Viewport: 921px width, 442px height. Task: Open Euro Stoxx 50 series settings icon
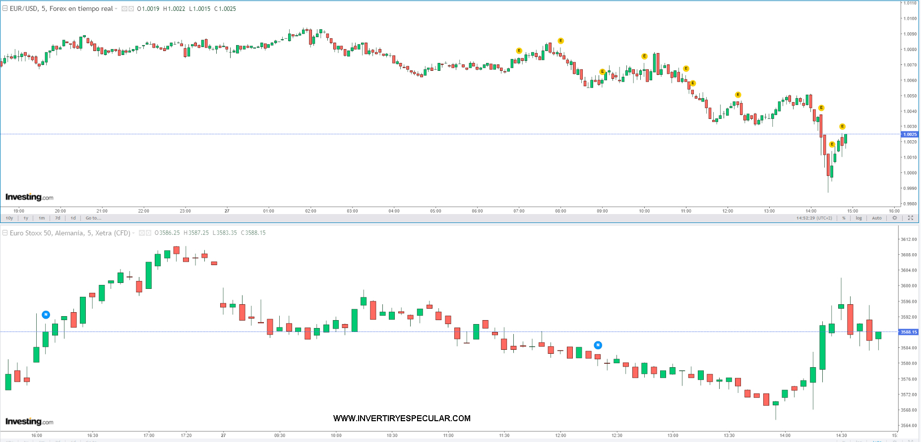(x=148, y=233)
